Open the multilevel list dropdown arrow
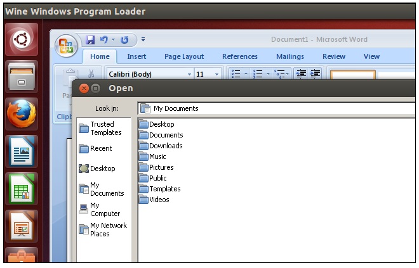Image resolution: width=419 pixels, height=268 pixels. tap(288, 73)
